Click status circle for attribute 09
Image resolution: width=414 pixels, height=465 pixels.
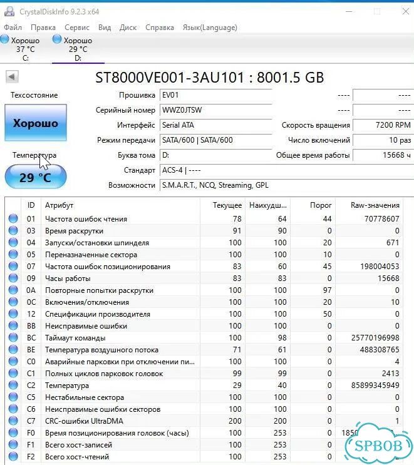[13, 278]
